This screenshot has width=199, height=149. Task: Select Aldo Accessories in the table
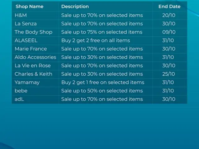[x=35, y=57]
